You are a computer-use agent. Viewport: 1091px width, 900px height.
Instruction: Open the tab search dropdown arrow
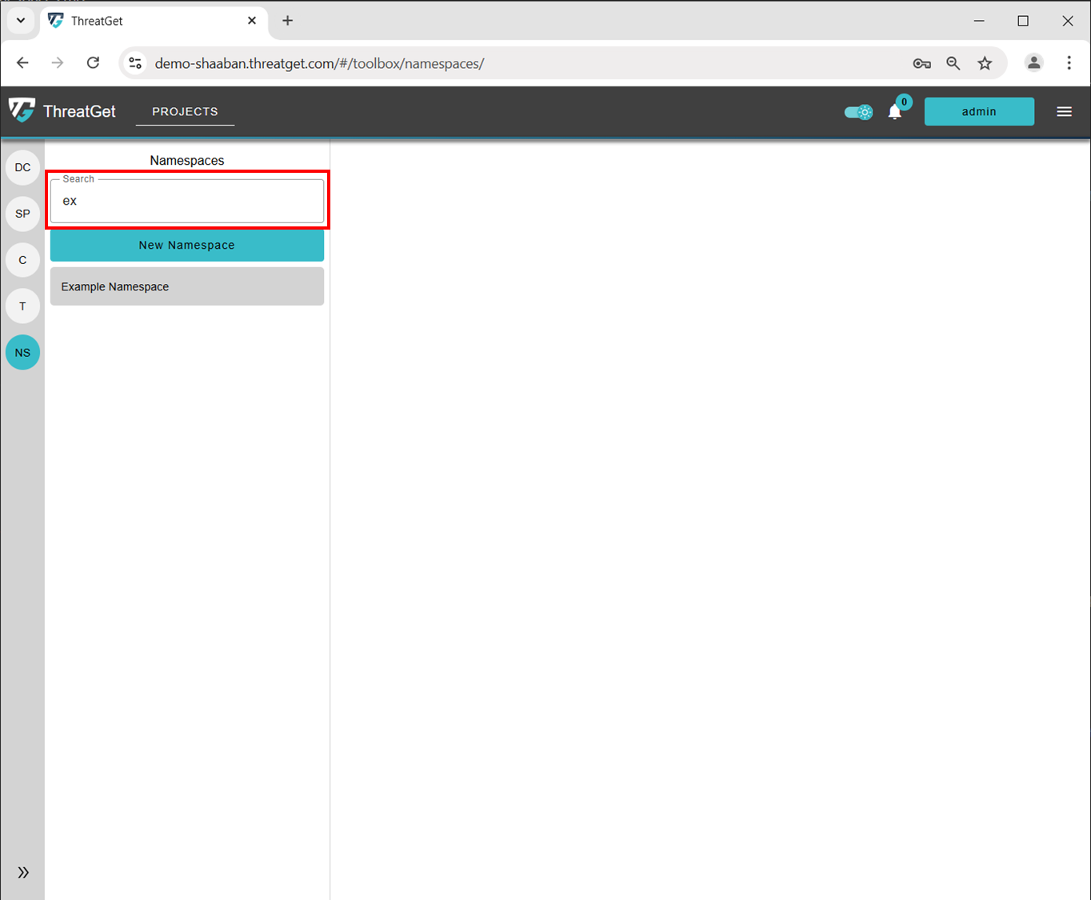pos(20,20)
